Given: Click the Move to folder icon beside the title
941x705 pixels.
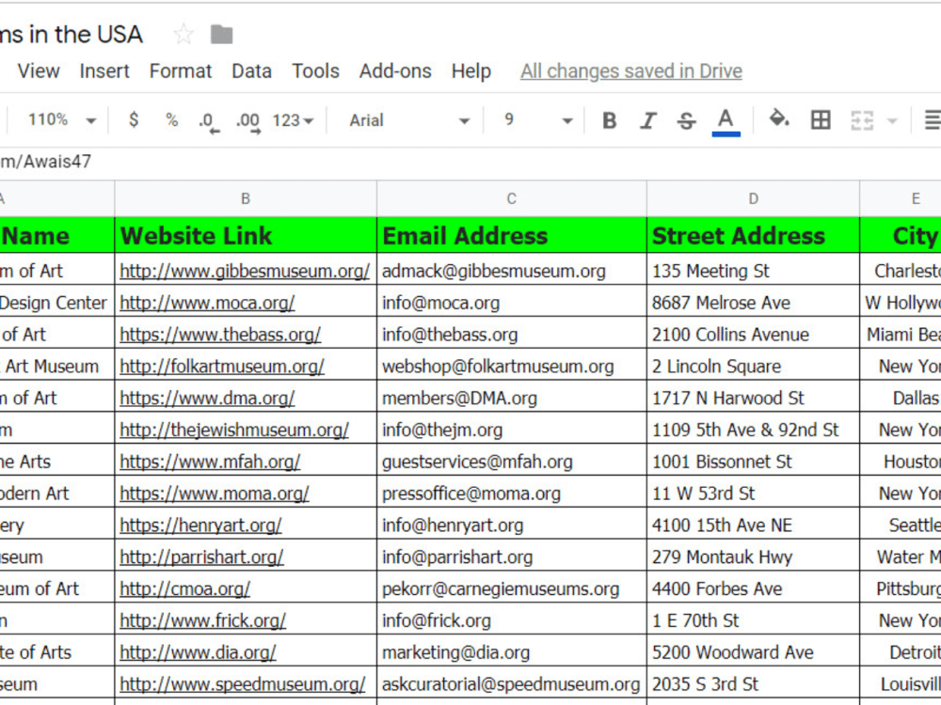Looking at the screenshot, I should pyautogui.click(x=220, y=33).
